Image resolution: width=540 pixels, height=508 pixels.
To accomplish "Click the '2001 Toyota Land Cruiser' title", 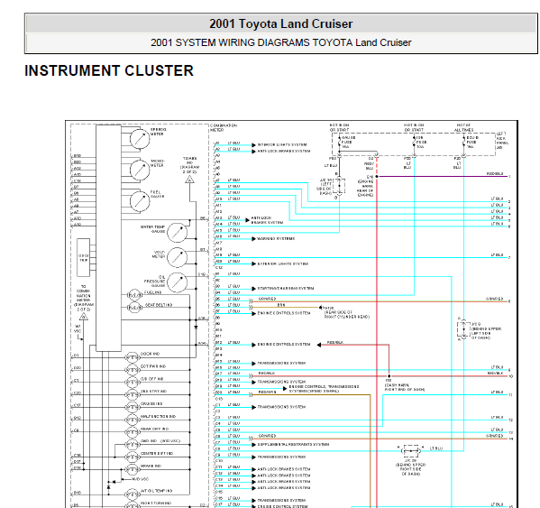I will [280, 23].
